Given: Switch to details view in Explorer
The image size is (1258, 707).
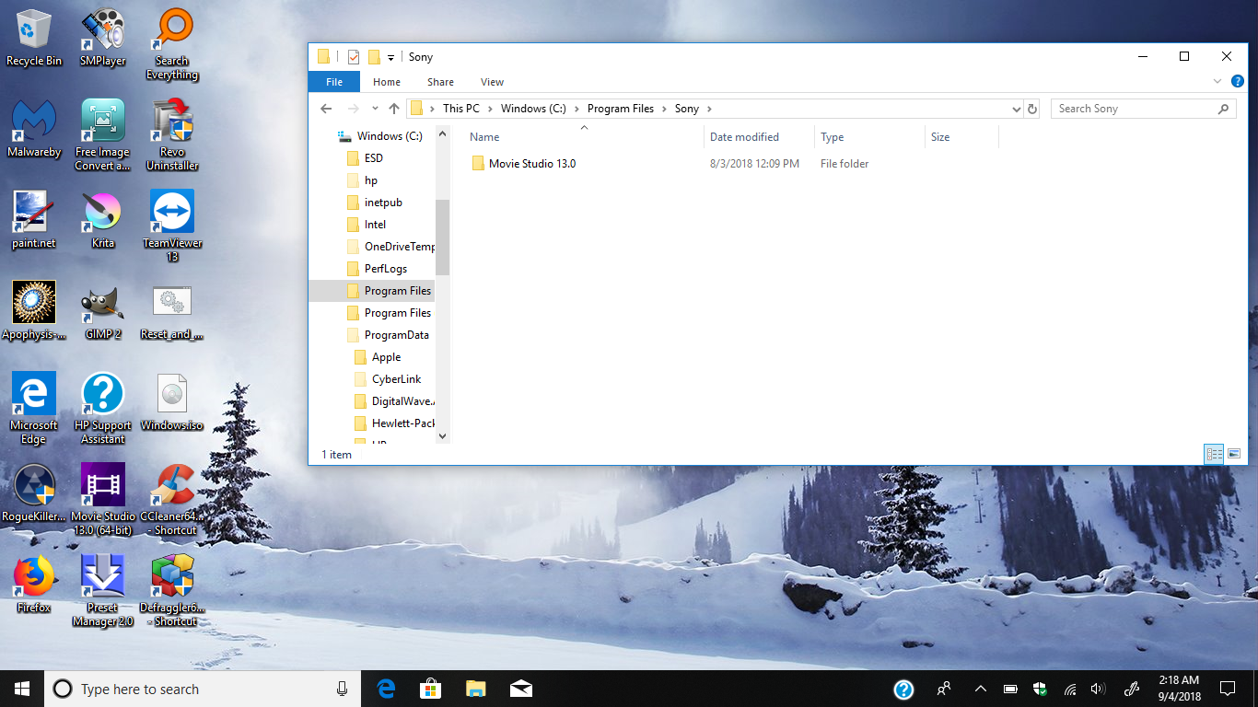Looking at the screenshot, I should [x=1215, y=454].
